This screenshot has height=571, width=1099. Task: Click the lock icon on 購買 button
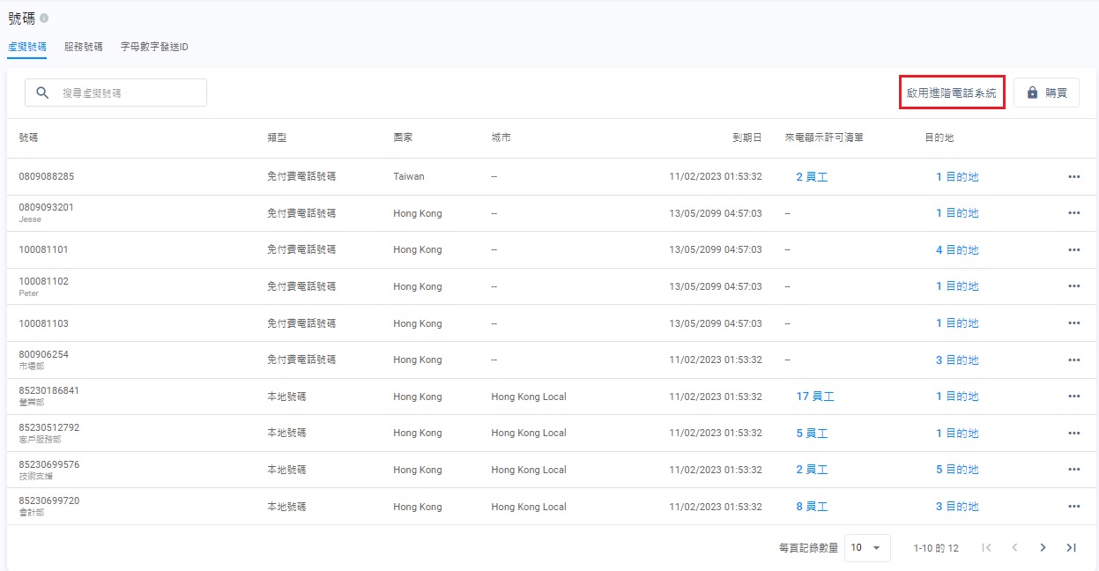pyautogui.click(x=1032, y=93)
